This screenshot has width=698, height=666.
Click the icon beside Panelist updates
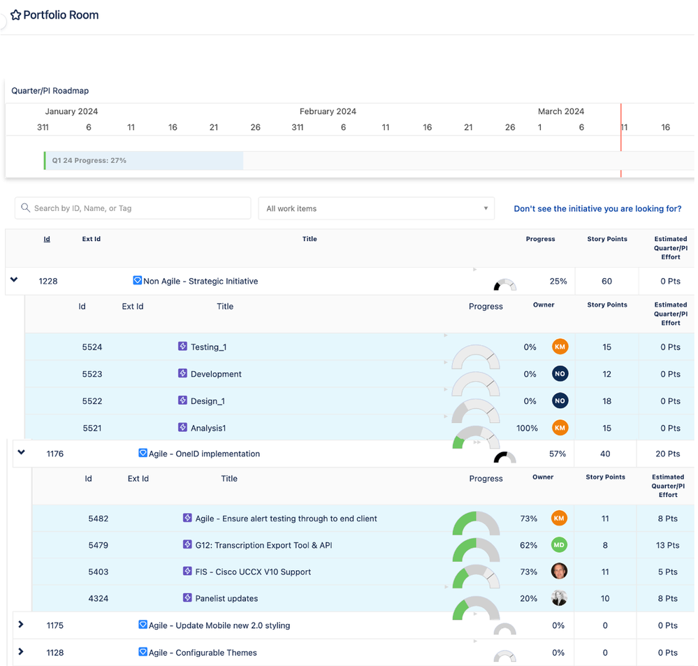tap(187, 598)
